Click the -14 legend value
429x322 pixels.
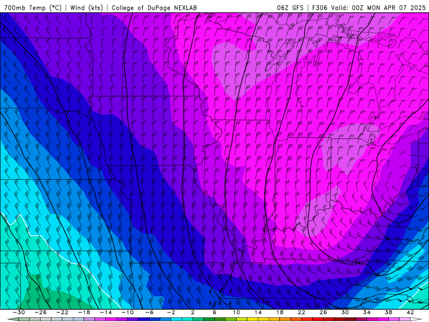[106, 312]
